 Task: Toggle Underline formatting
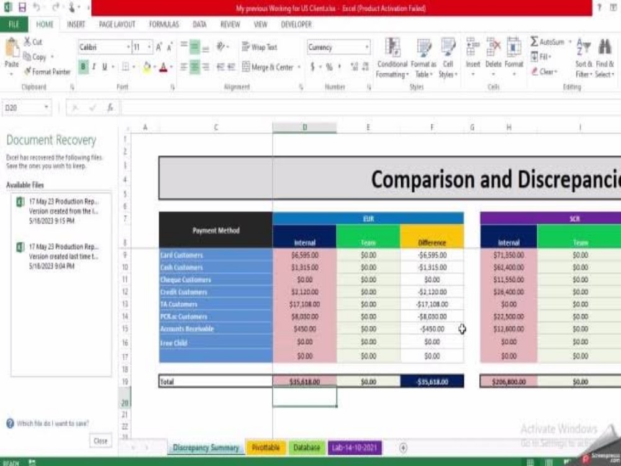[x=104, y=67]
